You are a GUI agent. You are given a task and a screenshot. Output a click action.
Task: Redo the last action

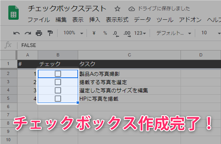[x=28, y=33]
